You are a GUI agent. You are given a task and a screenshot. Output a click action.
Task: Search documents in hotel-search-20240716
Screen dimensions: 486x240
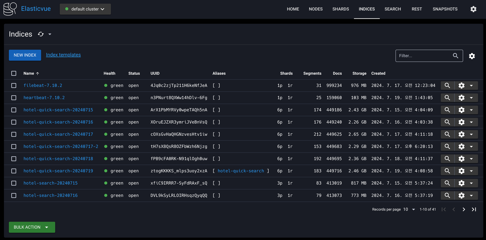(447, 195)
